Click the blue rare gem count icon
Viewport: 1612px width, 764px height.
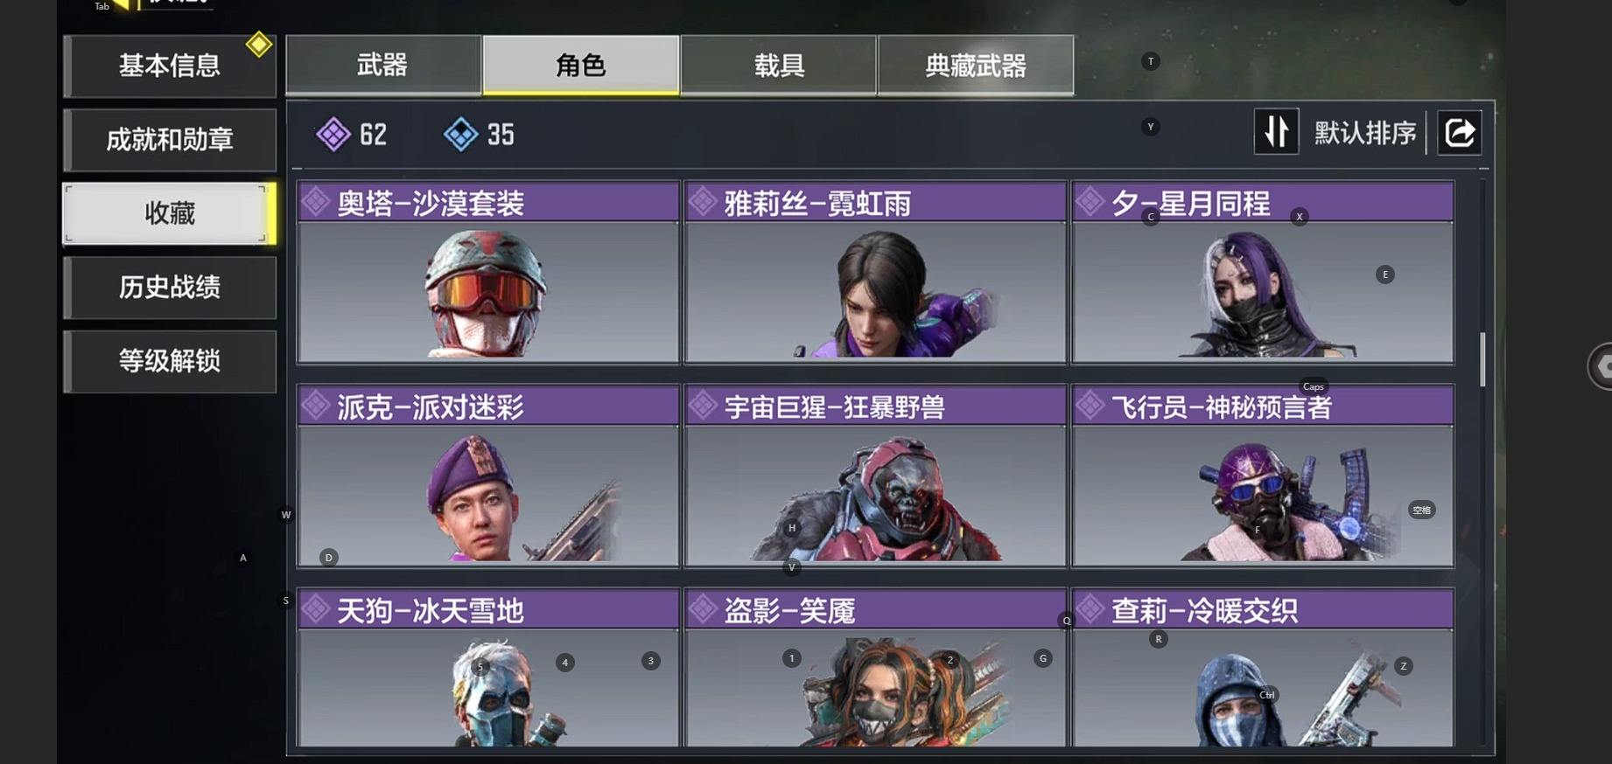460,135
